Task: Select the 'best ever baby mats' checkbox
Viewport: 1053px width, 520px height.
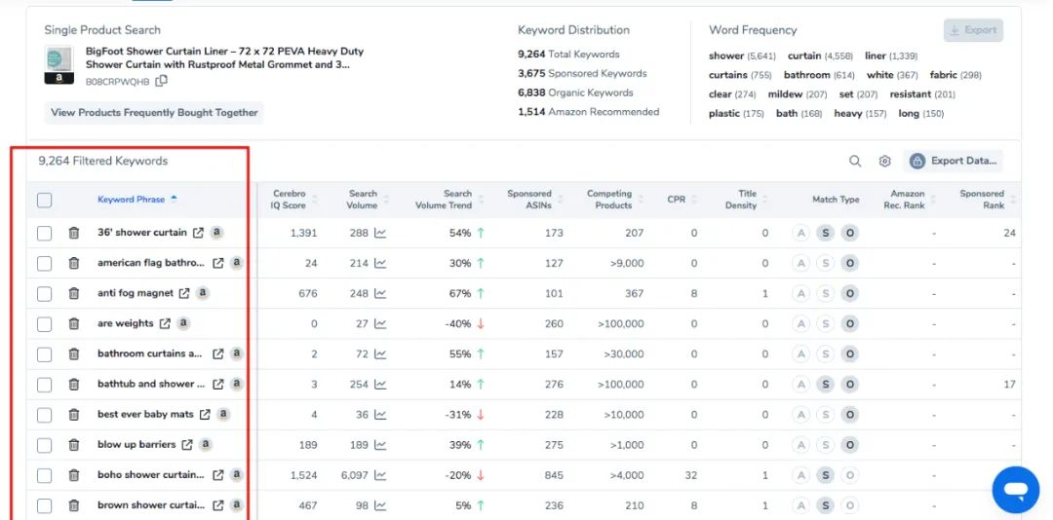Action: pyautogui.click(x=45, y=415)
